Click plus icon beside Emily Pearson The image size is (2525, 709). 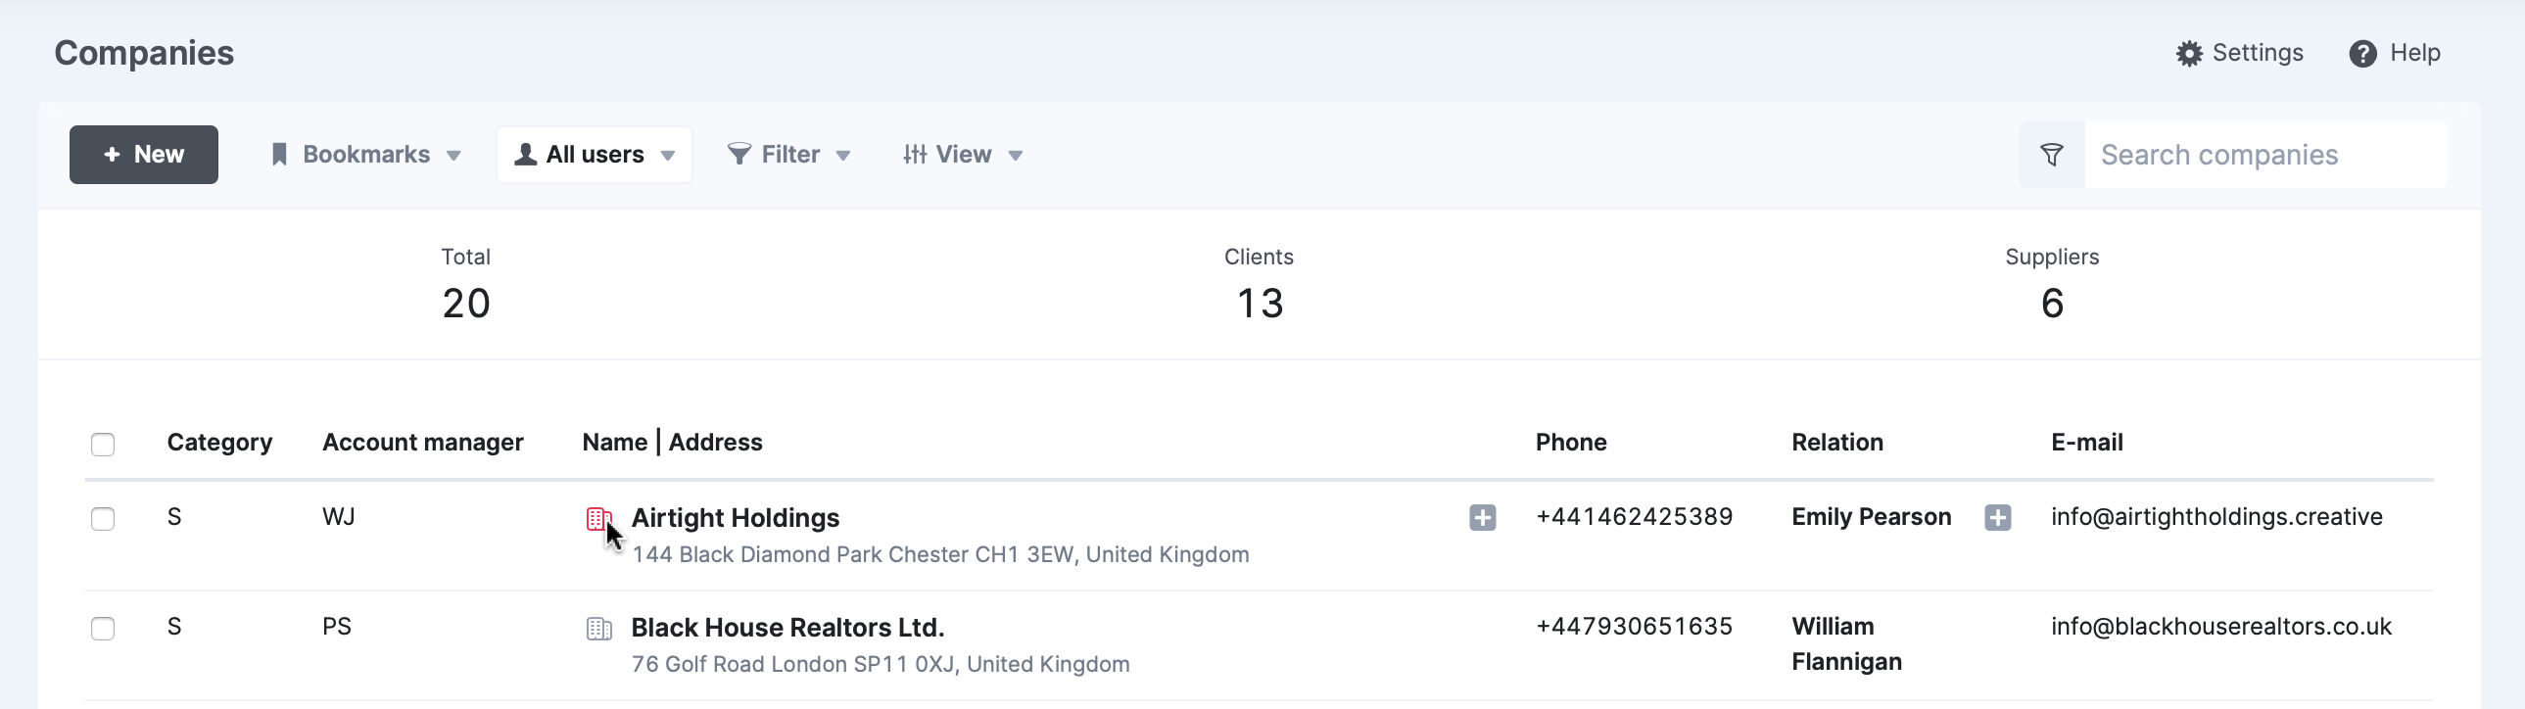point(1997,517)
